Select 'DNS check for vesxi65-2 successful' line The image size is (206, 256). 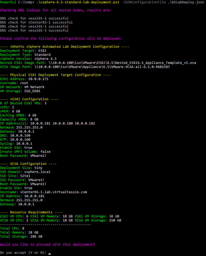point(34,18)
